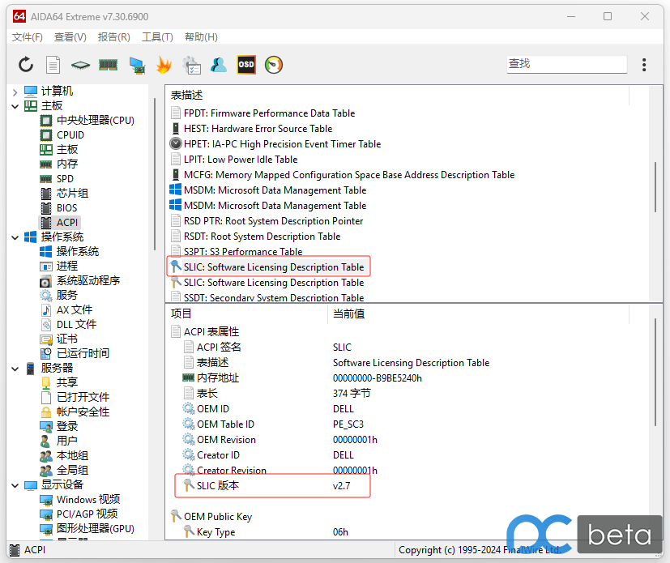Open the three-dot options menu
The width and height of the screenshot is (670, 563).
click(644, 65)
